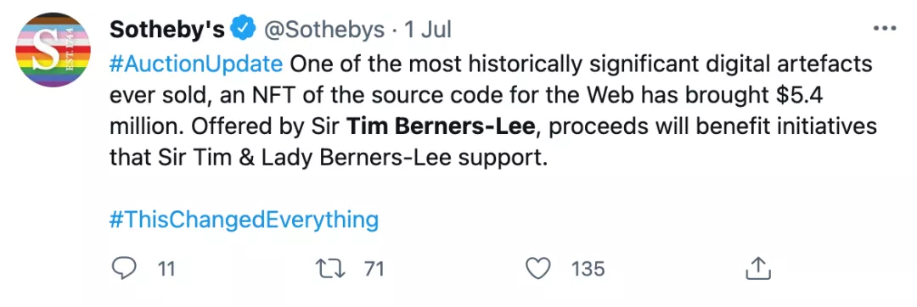The height and width of the screenshot is (307, 917).
Task: Retweet this Sotheby's tweet via arrows icon
Action: (332, 269)
